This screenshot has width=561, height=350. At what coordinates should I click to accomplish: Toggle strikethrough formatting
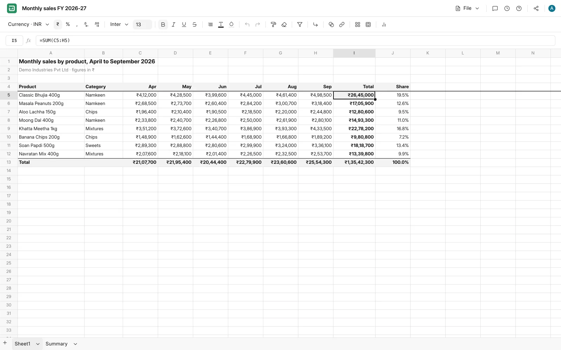pos(195,24)
